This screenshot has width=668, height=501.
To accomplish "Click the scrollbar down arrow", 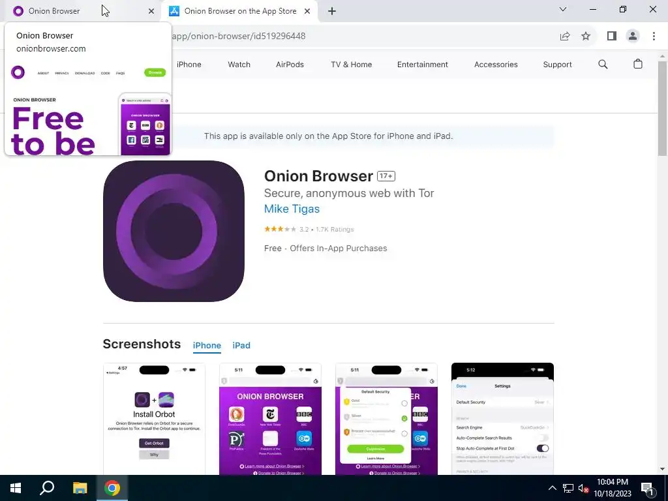I will click(x=663, y=470).
